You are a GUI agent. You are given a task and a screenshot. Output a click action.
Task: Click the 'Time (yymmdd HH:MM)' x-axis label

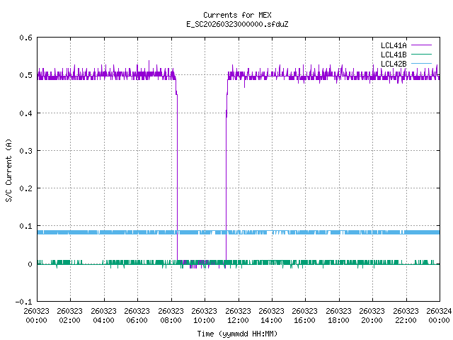pyautogui.click(x=235, y=333)
